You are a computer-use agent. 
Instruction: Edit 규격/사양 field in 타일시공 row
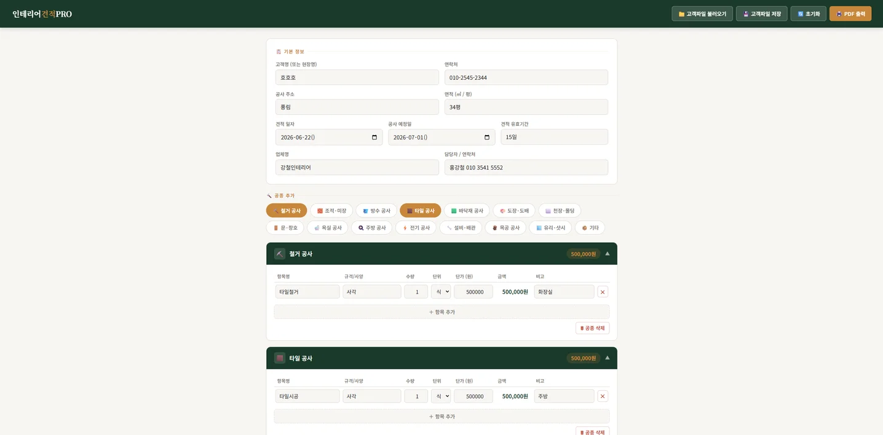coord(372,396)
